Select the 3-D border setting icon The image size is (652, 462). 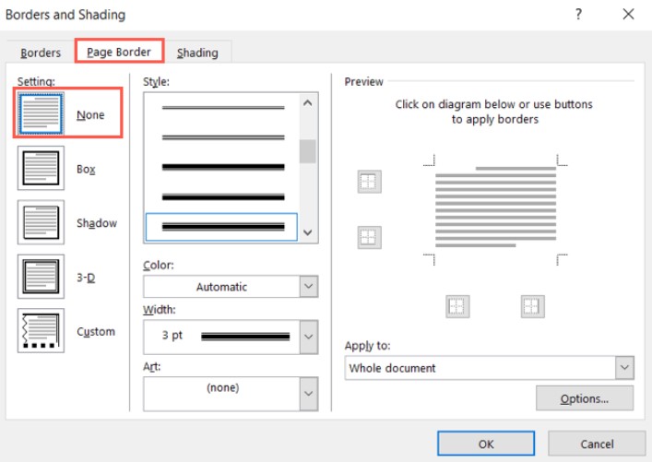coord(41,277)
